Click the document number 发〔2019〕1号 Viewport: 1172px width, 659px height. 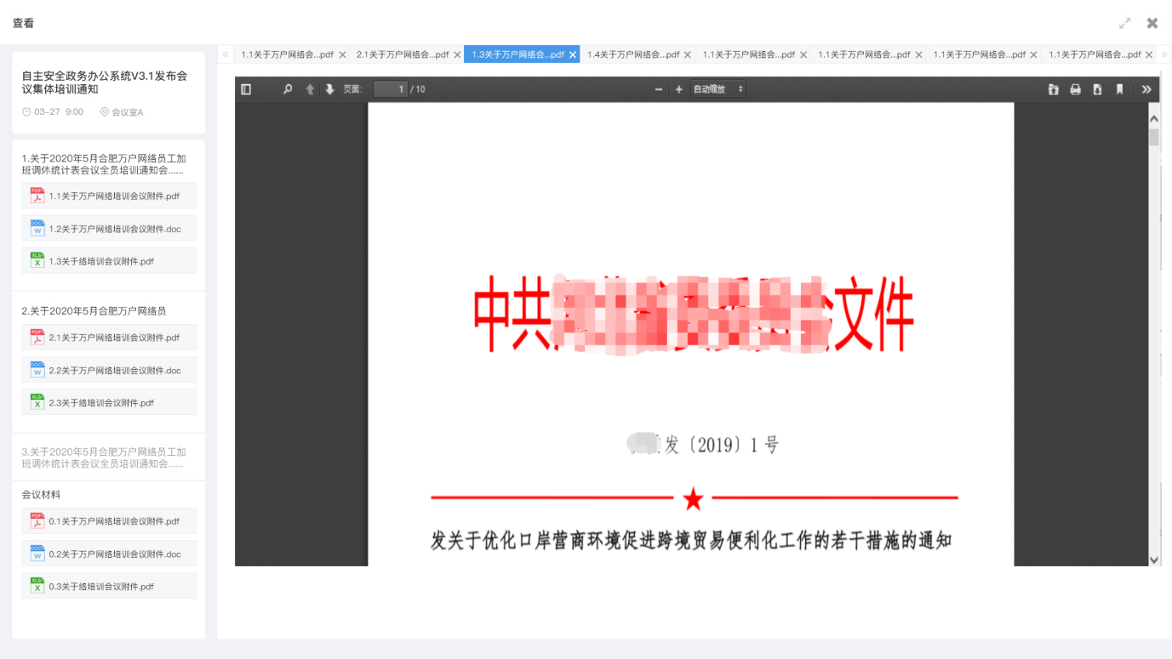point(703,445)
